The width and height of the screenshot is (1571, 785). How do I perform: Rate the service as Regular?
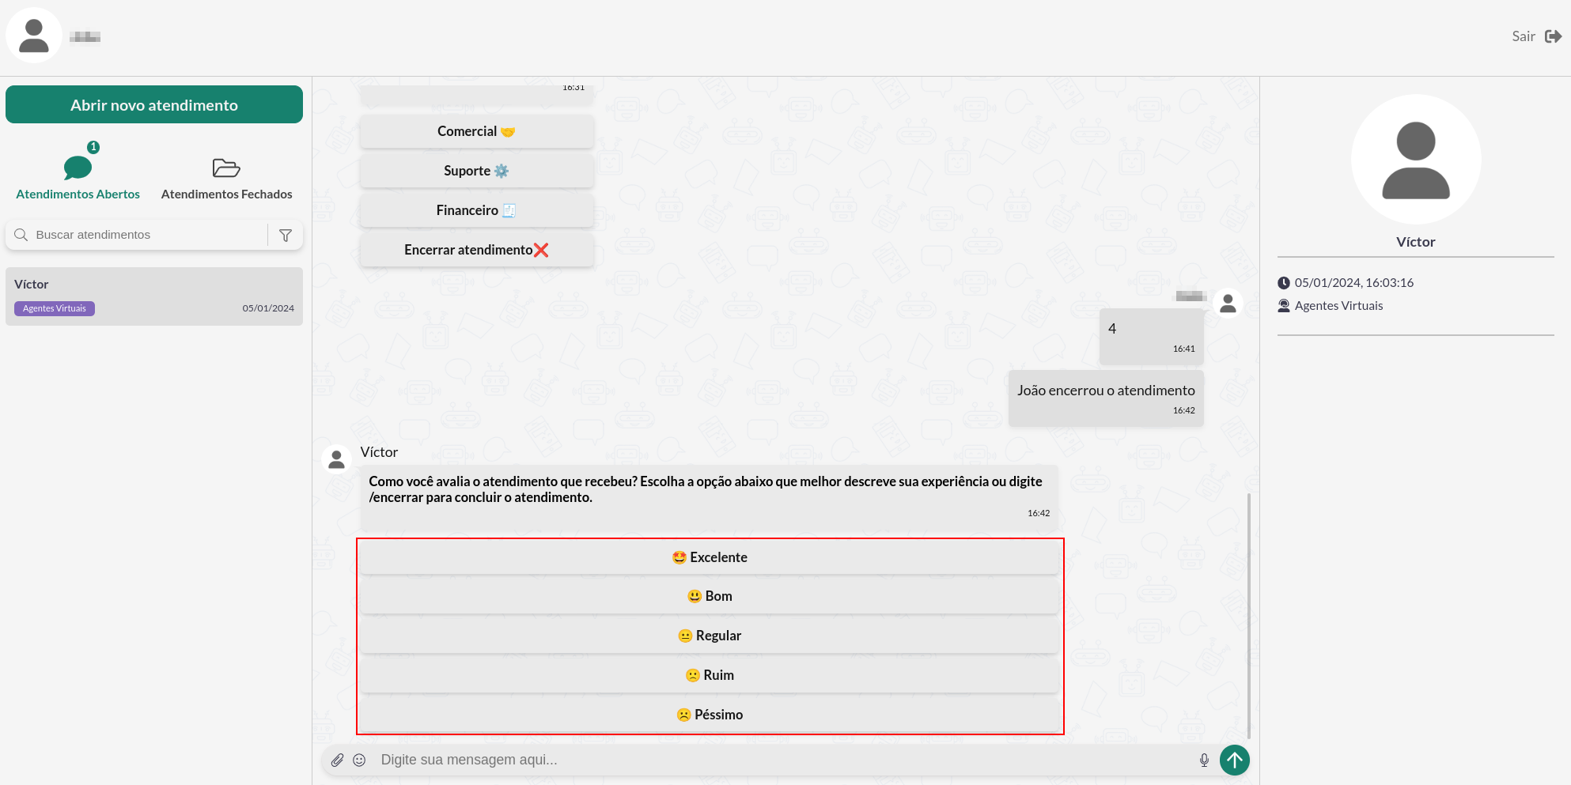coord(710,636)
